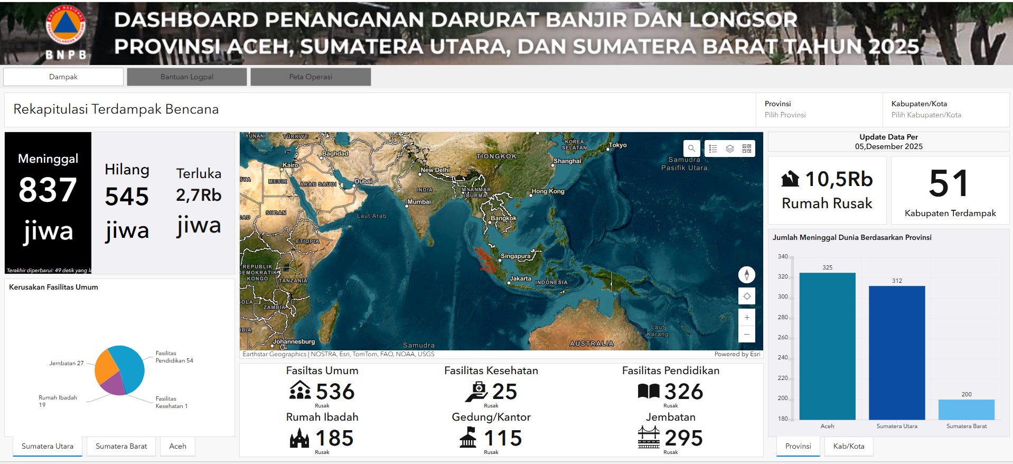Click the Fasilitas Pendidikan book icon
Viewport: 1013px width, 464px height.
pos(649,392)
